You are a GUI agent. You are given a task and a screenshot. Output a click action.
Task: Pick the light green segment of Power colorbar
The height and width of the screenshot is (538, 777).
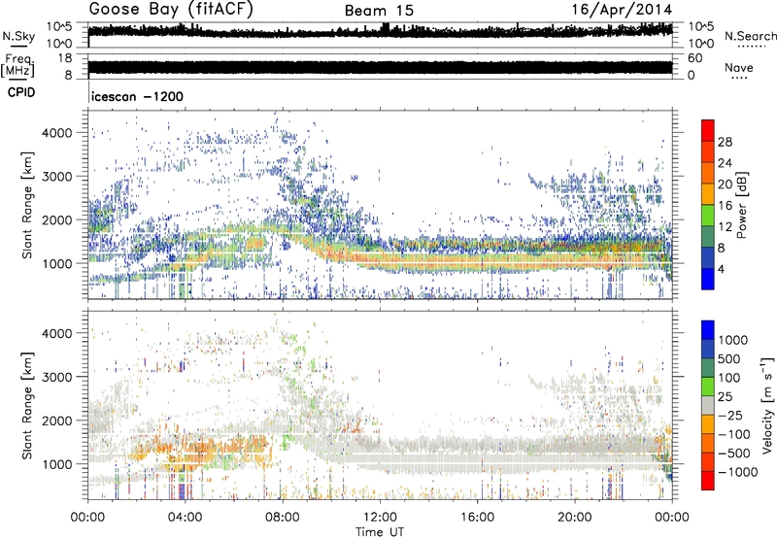[x=708, y=216]
